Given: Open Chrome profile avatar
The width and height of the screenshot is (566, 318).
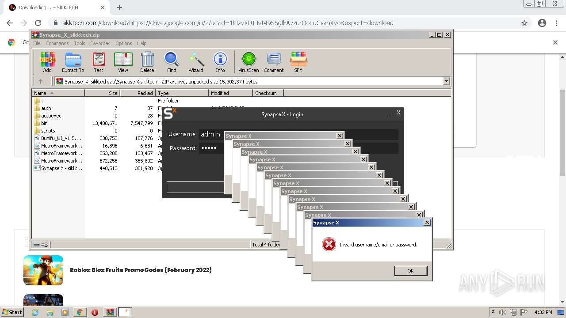Looking at the screenshot, I should (x=542, y=23).
